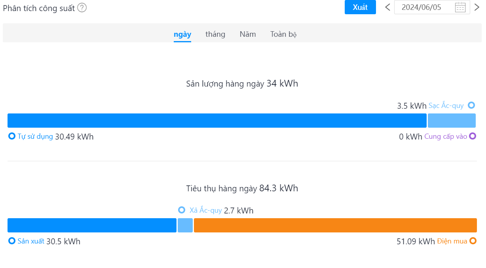Open the calendar date picker icon

click(x=460, y=7)
